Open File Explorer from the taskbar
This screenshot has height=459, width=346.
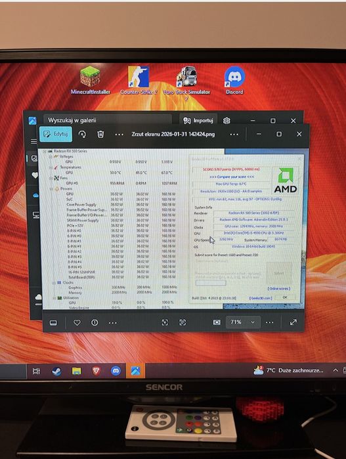click(77, 371)
